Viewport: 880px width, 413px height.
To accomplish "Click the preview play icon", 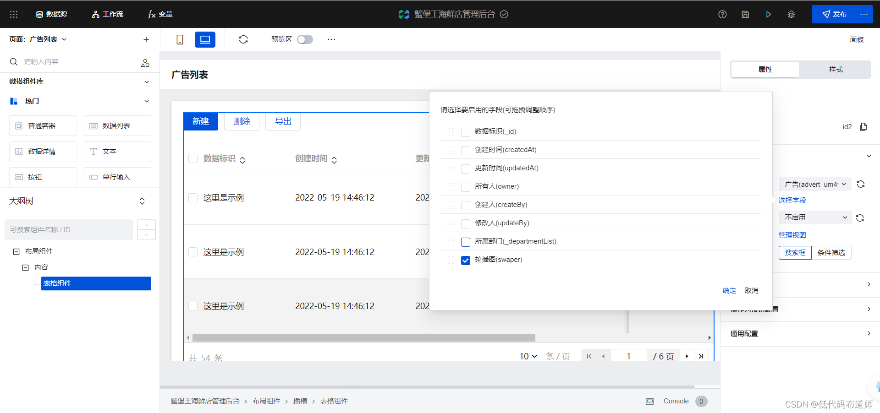I will pyautogui.click(x=769, y=14).
